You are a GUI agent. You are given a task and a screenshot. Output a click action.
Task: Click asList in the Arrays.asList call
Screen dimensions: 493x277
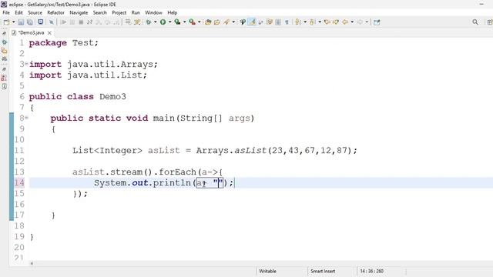(250, 151)
